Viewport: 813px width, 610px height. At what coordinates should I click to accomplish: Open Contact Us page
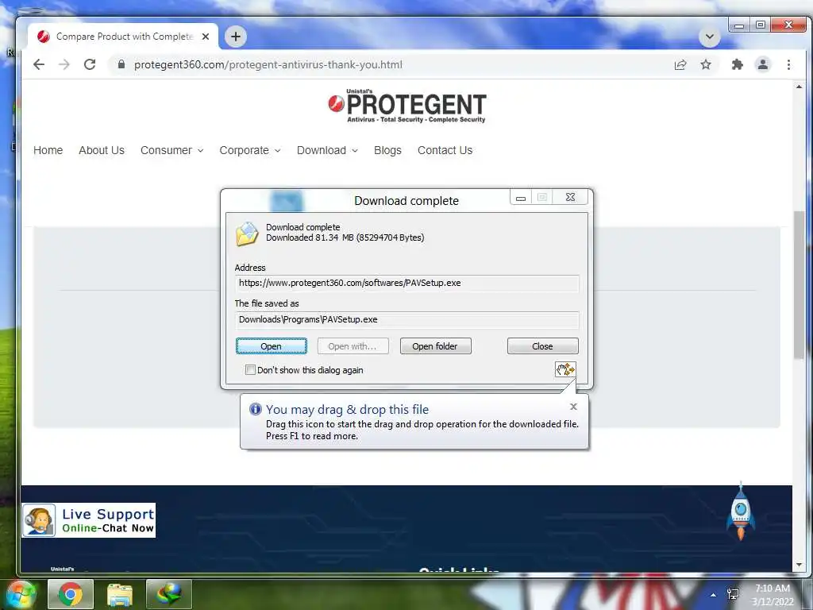(x=445, y=150)
